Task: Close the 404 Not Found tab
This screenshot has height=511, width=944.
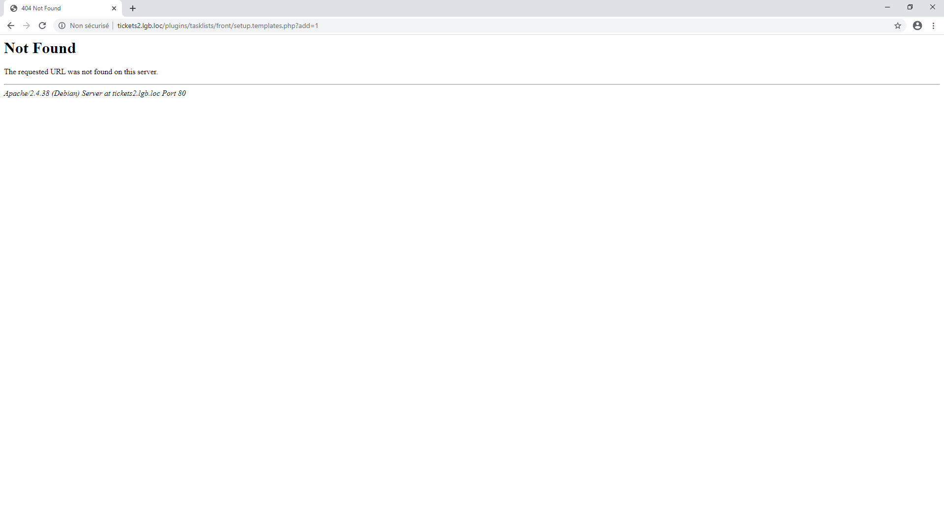Action: pyautogui.click(x=114, y=8)
